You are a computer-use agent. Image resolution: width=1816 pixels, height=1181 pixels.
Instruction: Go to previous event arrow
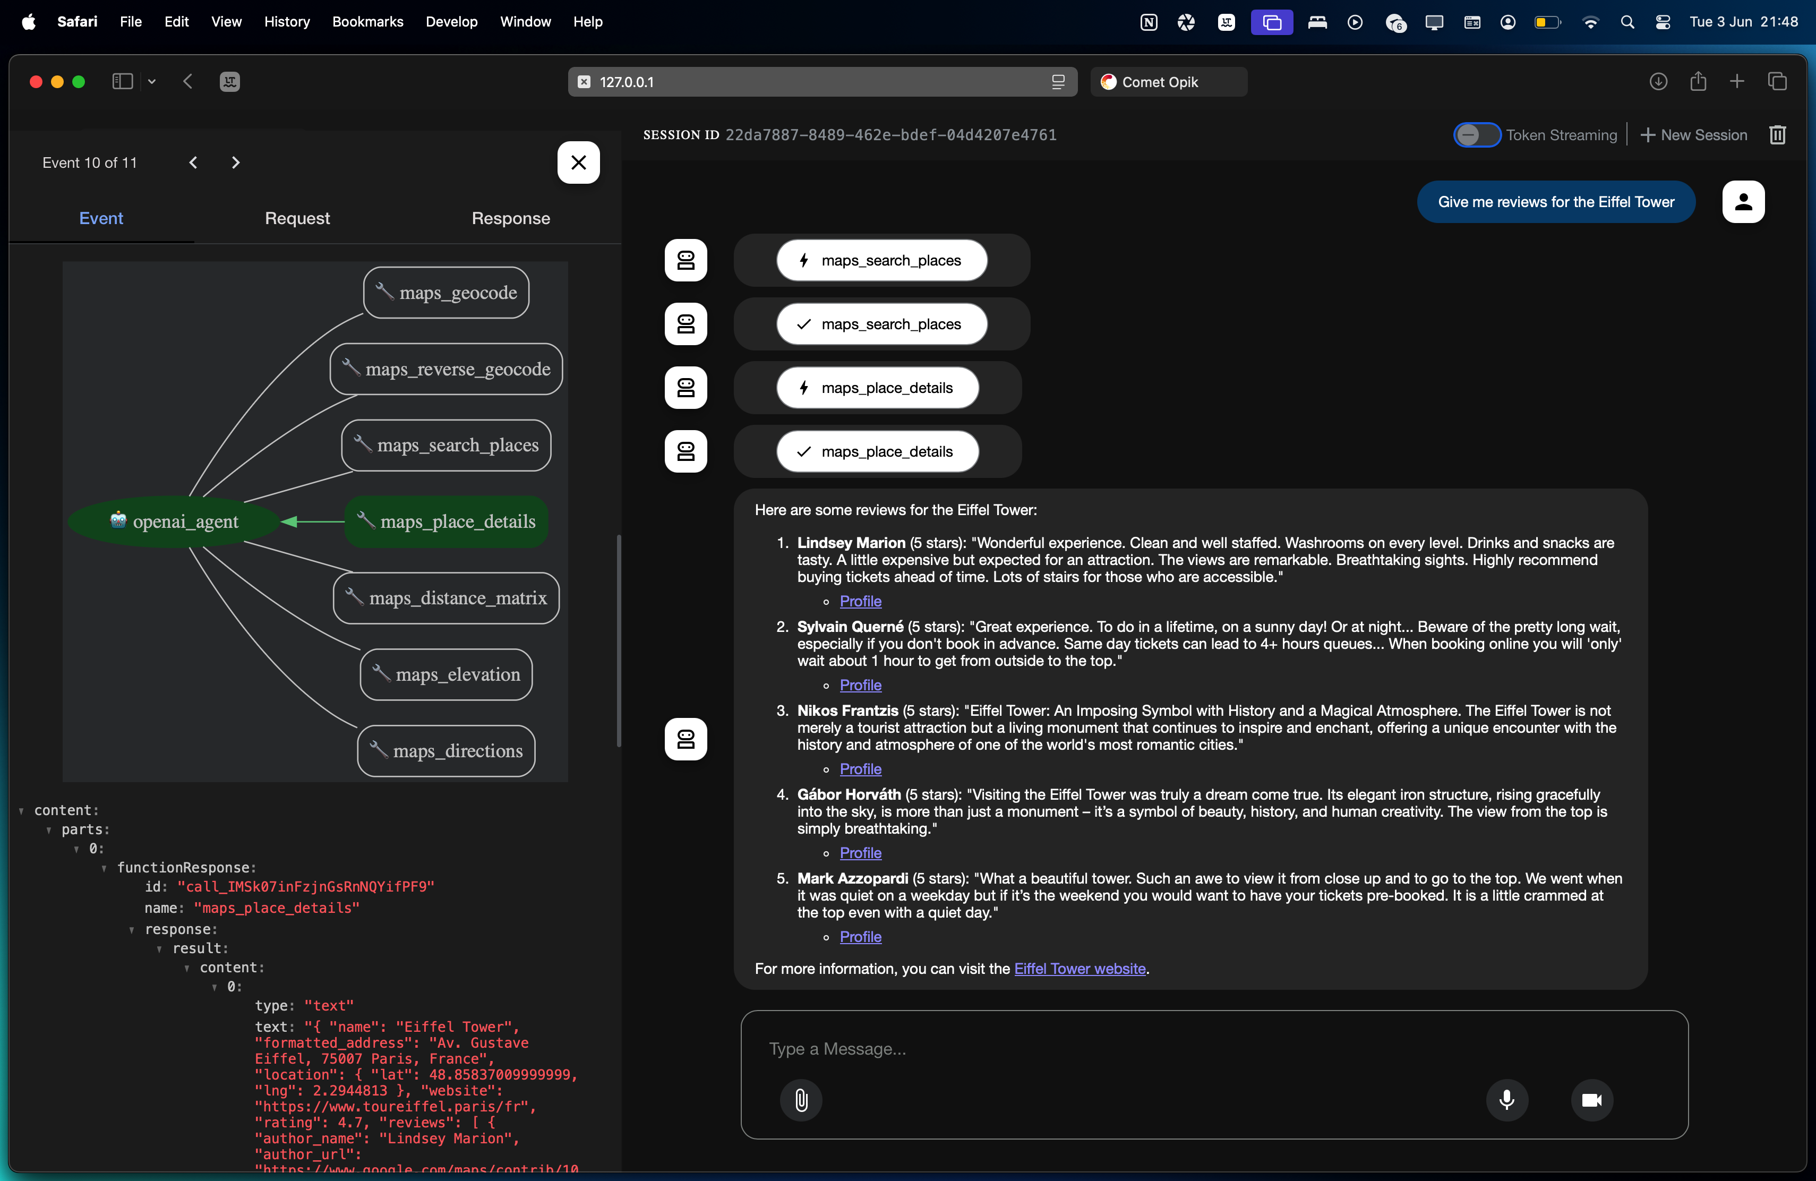click(193, 162)
